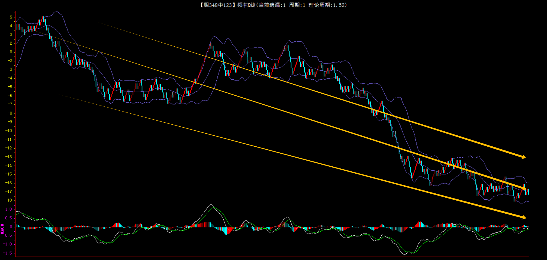This screenshot has height=260, width=547.
Task: Click the MACD axis label -1.5
Action: [8, 253]
